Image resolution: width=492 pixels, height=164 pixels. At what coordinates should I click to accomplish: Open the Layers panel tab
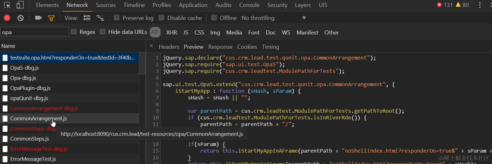pyautogui.click(x=303, y=5)
